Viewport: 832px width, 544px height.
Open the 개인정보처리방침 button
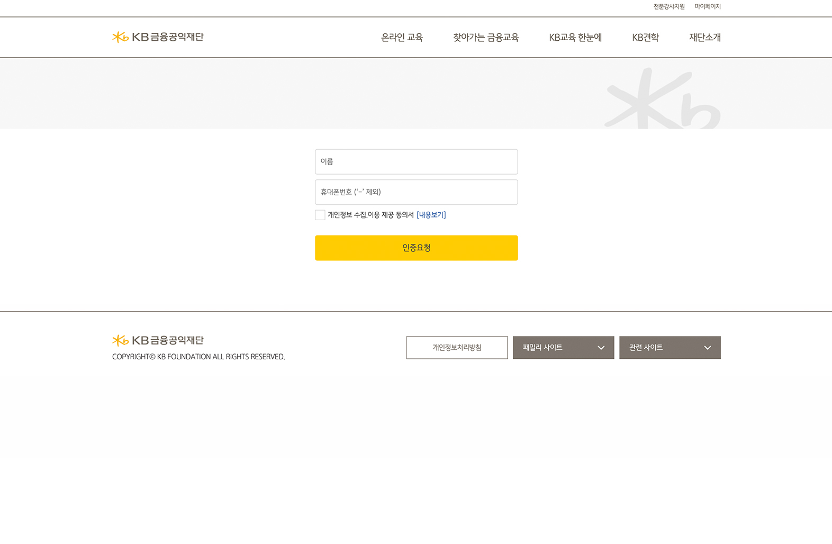click(457, 348)
